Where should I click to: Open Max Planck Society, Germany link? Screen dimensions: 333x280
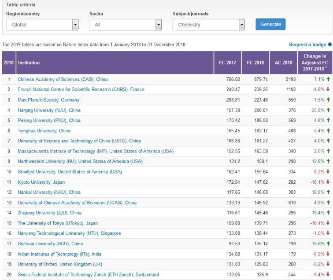[48, 100]
